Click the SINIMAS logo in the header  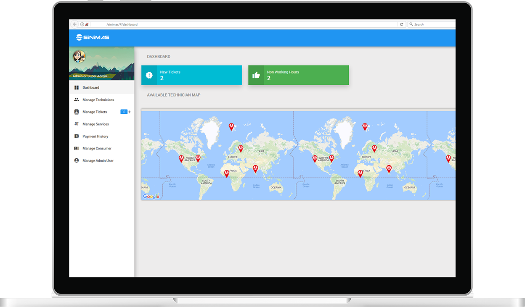(93, 37)
